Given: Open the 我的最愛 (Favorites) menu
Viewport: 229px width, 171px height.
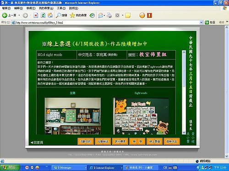Looking at the screenshot, I should click(x=46, y=8).
